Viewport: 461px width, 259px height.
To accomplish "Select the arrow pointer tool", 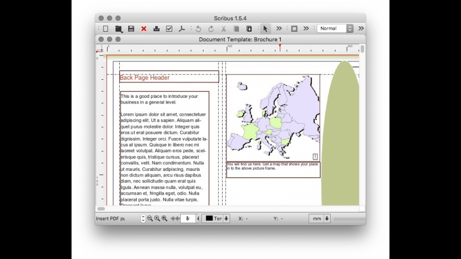I will tap(265, 29).
